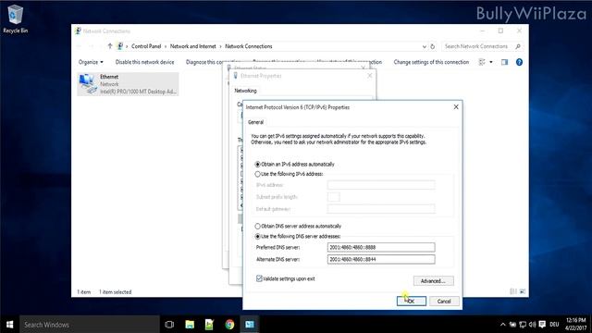This screenshot has width=592, height=333.
Task: Expand the address bar history dropdown
Action: [425, 46]
